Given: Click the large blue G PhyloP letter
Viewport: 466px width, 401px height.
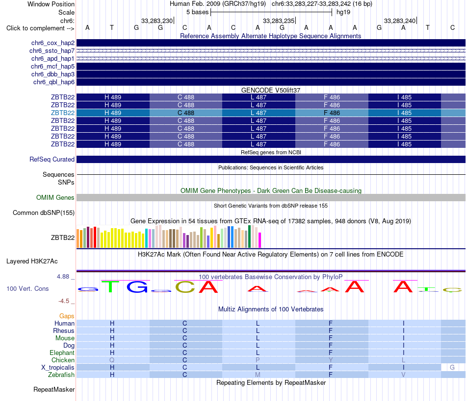Looking at the screenshot, I should tap(137, 287).
